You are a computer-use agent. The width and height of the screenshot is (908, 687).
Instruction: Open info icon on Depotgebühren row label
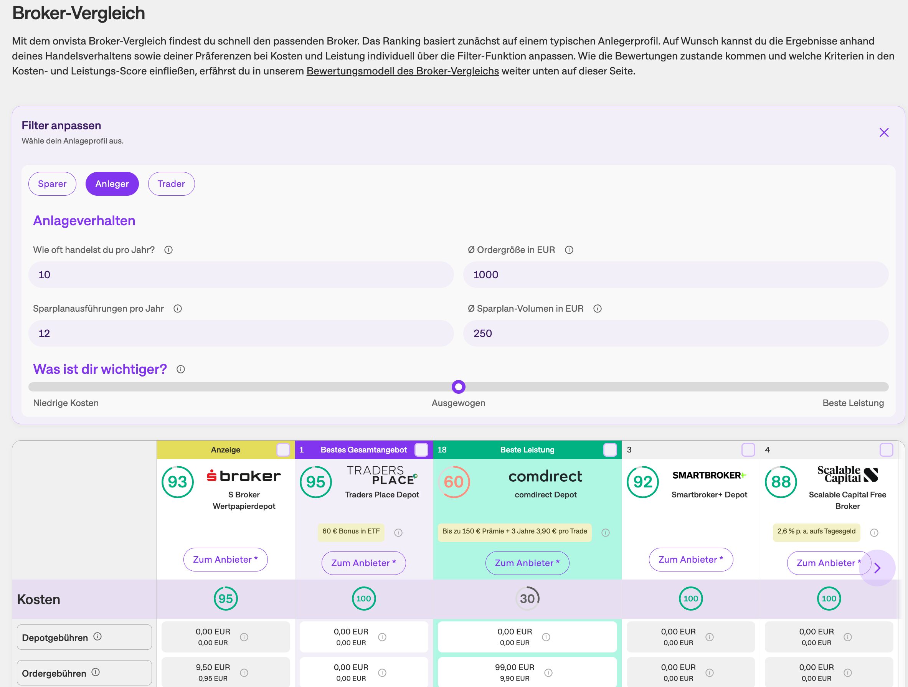97,636
